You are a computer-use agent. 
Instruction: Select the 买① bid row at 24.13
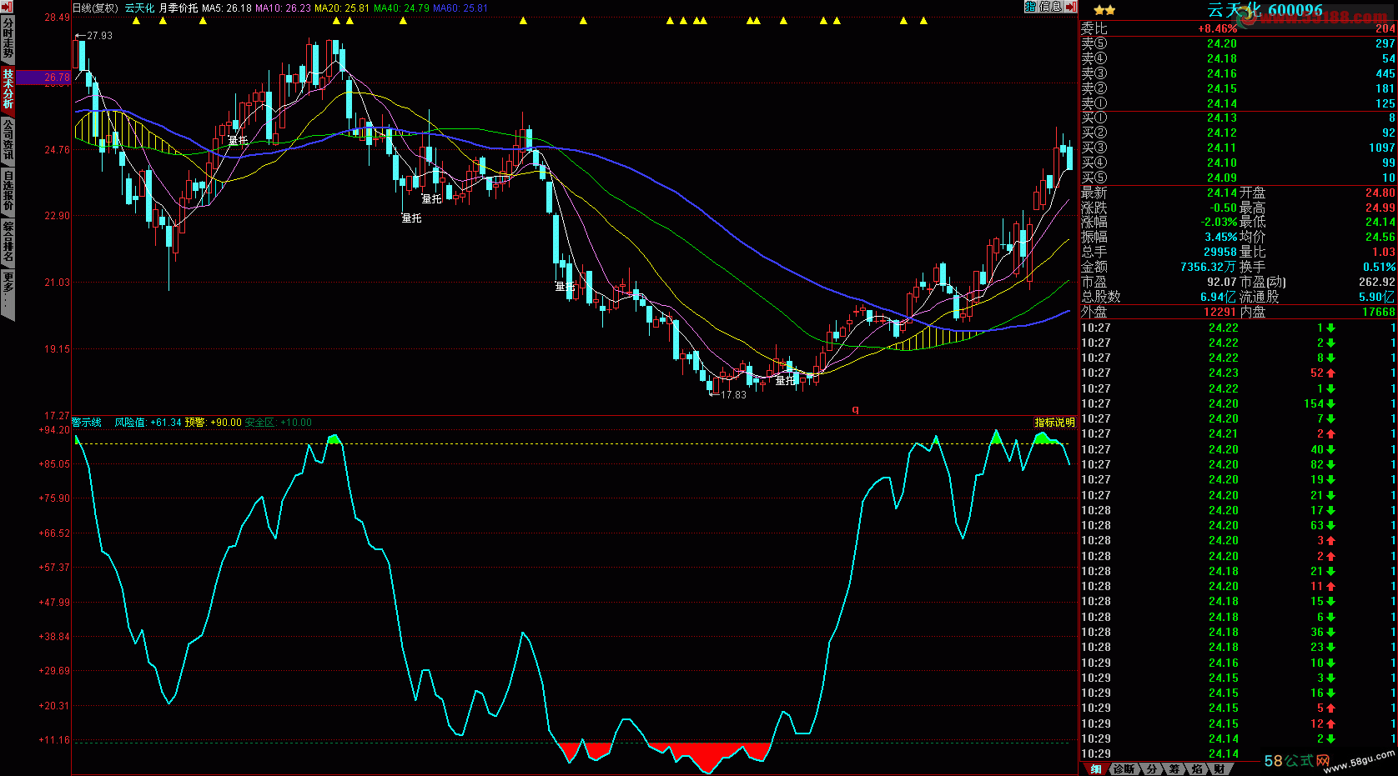[x=1238, y=118]
